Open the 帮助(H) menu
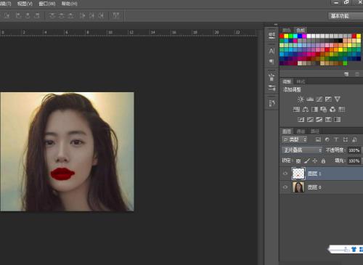The height and width of the screenshot is (265, 363). [x=69, y=4]
